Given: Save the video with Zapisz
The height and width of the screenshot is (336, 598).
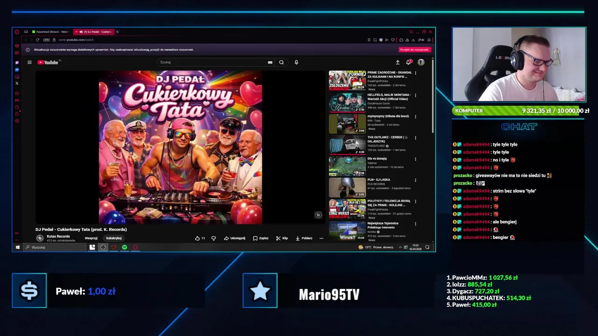Looking at the screenshot, I should point(261,238).
